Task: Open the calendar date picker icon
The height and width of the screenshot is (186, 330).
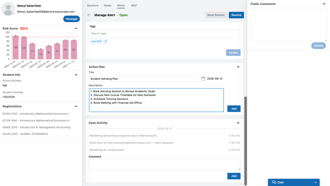Action: pos(203,79)
